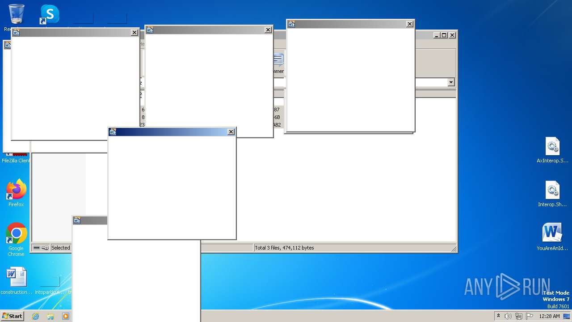Click the Show desktop strip
572x322 pixels.
click(567, 316)
